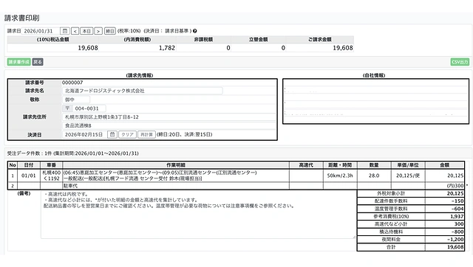Click the 夜間料金 value -1,200

445,240
